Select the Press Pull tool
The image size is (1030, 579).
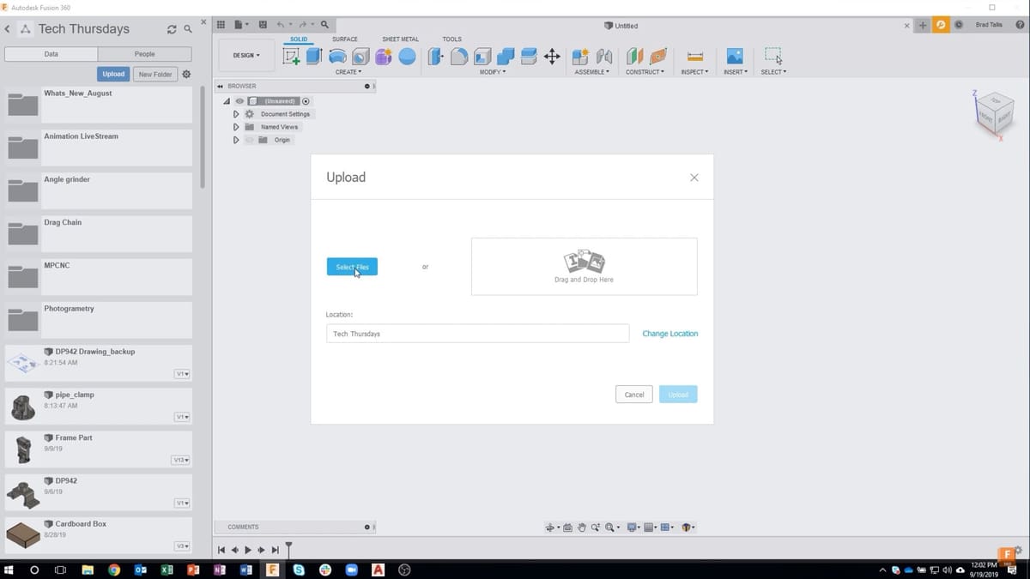(436, 57)
